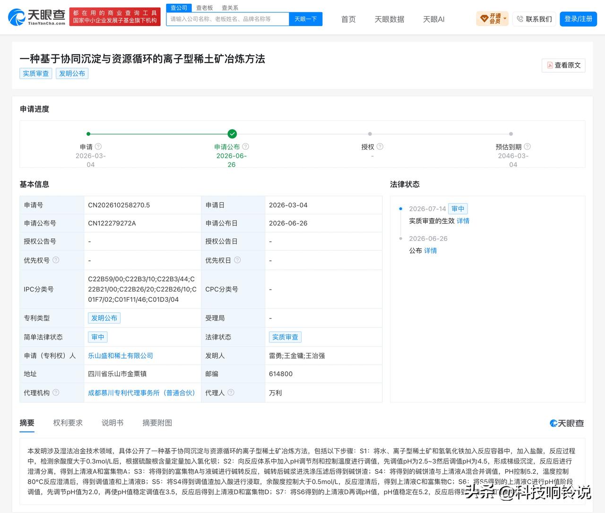The width and height of the screenshot is (605, 513).
Task: Open 乐山盛和稀土有限公司 applicant link
Action: coord(121,355)
